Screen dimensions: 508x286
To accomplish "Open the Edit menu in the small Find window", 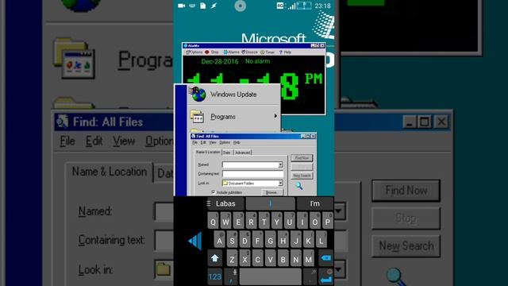I will 203,142.
